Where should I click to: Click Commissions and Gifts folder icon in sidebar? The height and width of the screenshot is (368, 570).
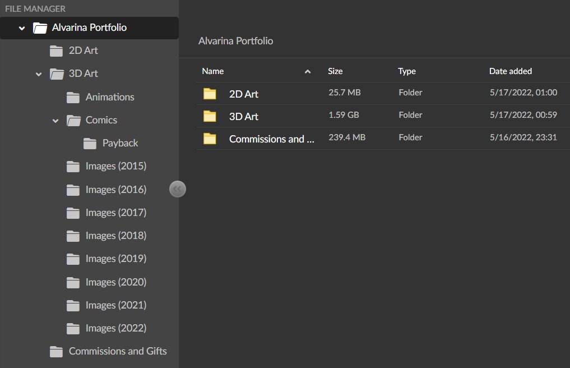(57, 352)
